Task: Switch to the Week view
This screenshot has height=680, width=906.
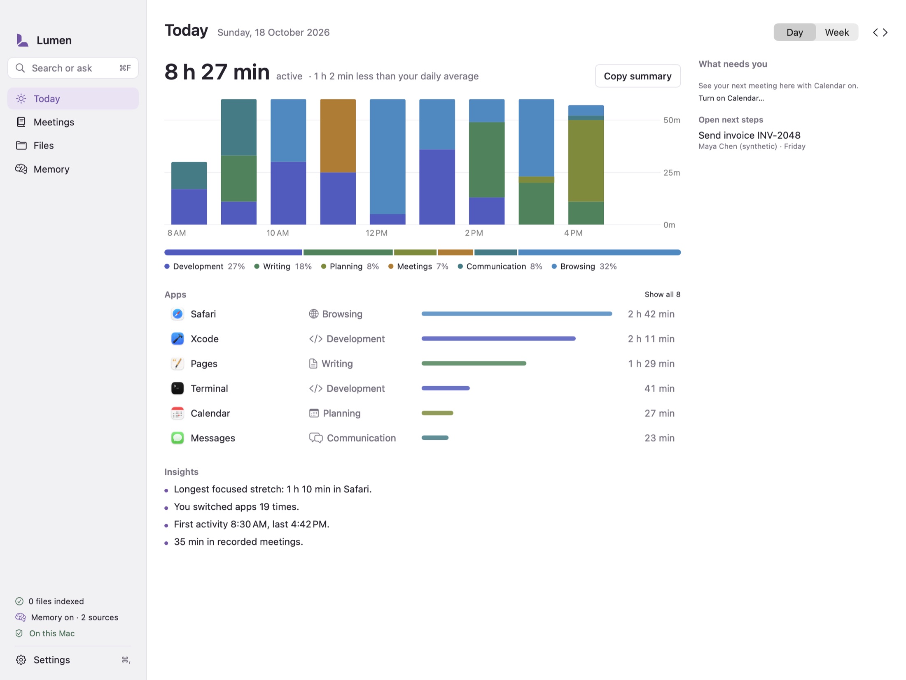Action: [837, 32]
